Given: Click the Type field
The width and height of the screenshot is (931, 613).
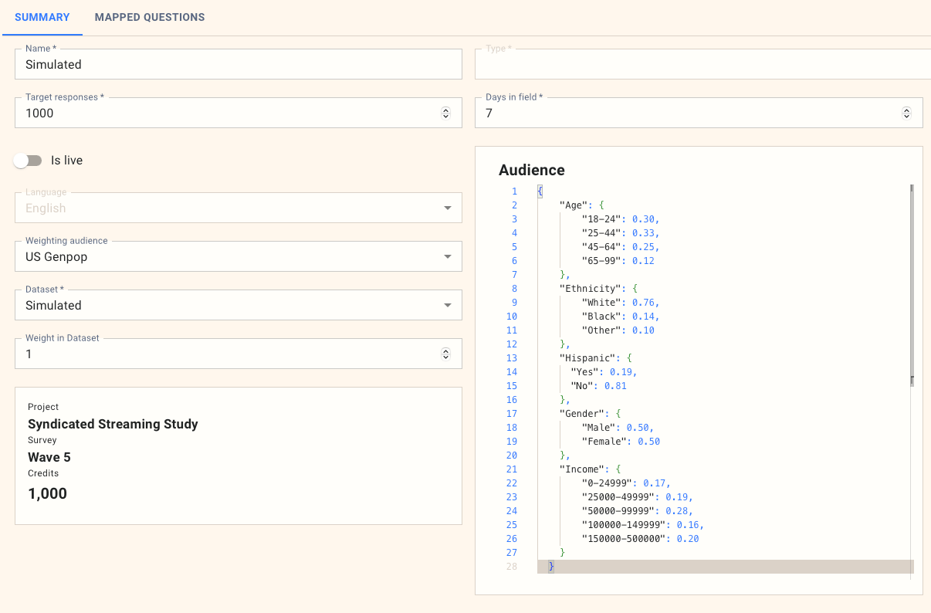Looking at the screenshot, I should pyautogui.click(x=702, y=65).
